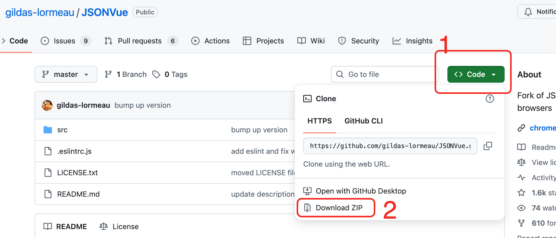Image resolution: width=556 pixels, height=238 pixels.
Task: Open the Security tab
Action: coord(359,41)
